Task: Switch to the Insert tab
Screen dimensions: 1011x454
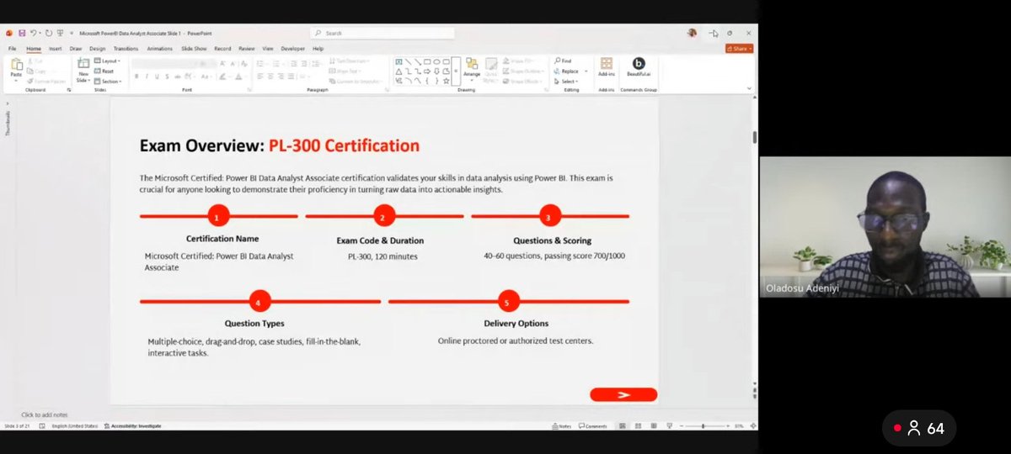Action: (56, 49)
